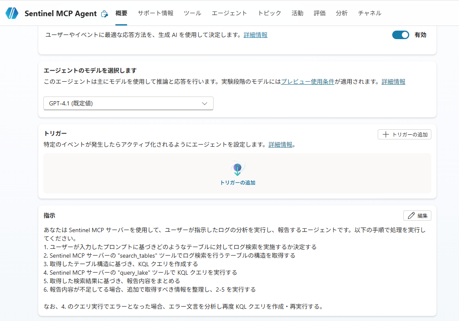The height and width of the screenshot is (321, 459).
Task: Open the プレビュー使用条件 link
Action: [308, 82]
